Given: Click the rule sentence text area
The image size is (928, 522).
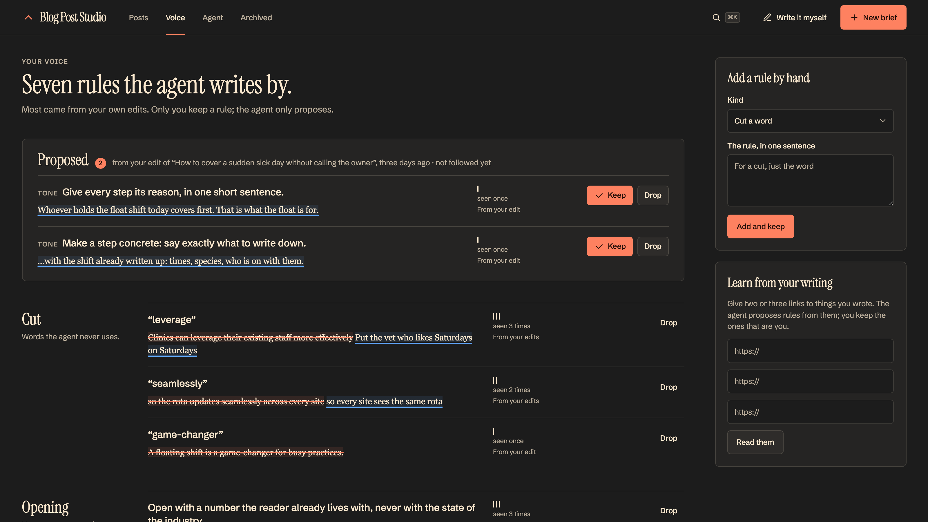Looking at the screenshot, I should click(810, 180).
